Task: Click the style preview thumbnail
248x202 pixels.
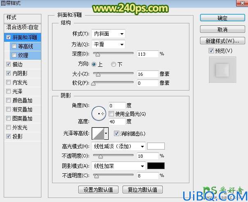Action: pyautogui.click(x=222, y=70)
